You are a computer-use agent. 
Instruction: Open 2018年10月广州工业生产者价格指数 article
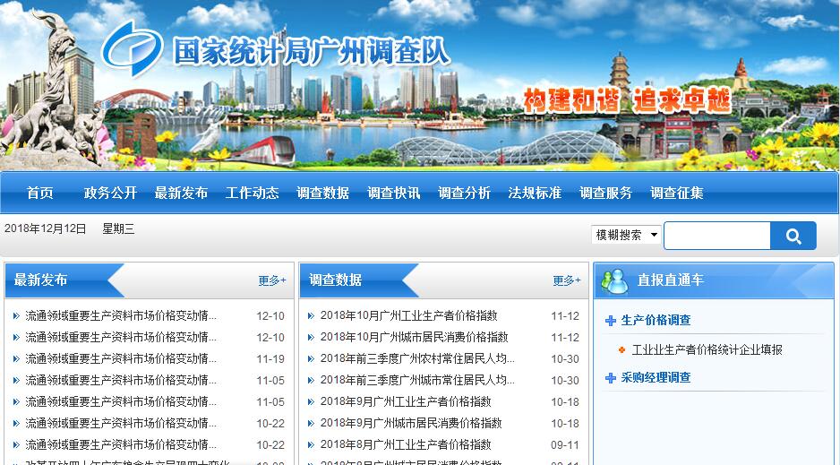(408, 315)
